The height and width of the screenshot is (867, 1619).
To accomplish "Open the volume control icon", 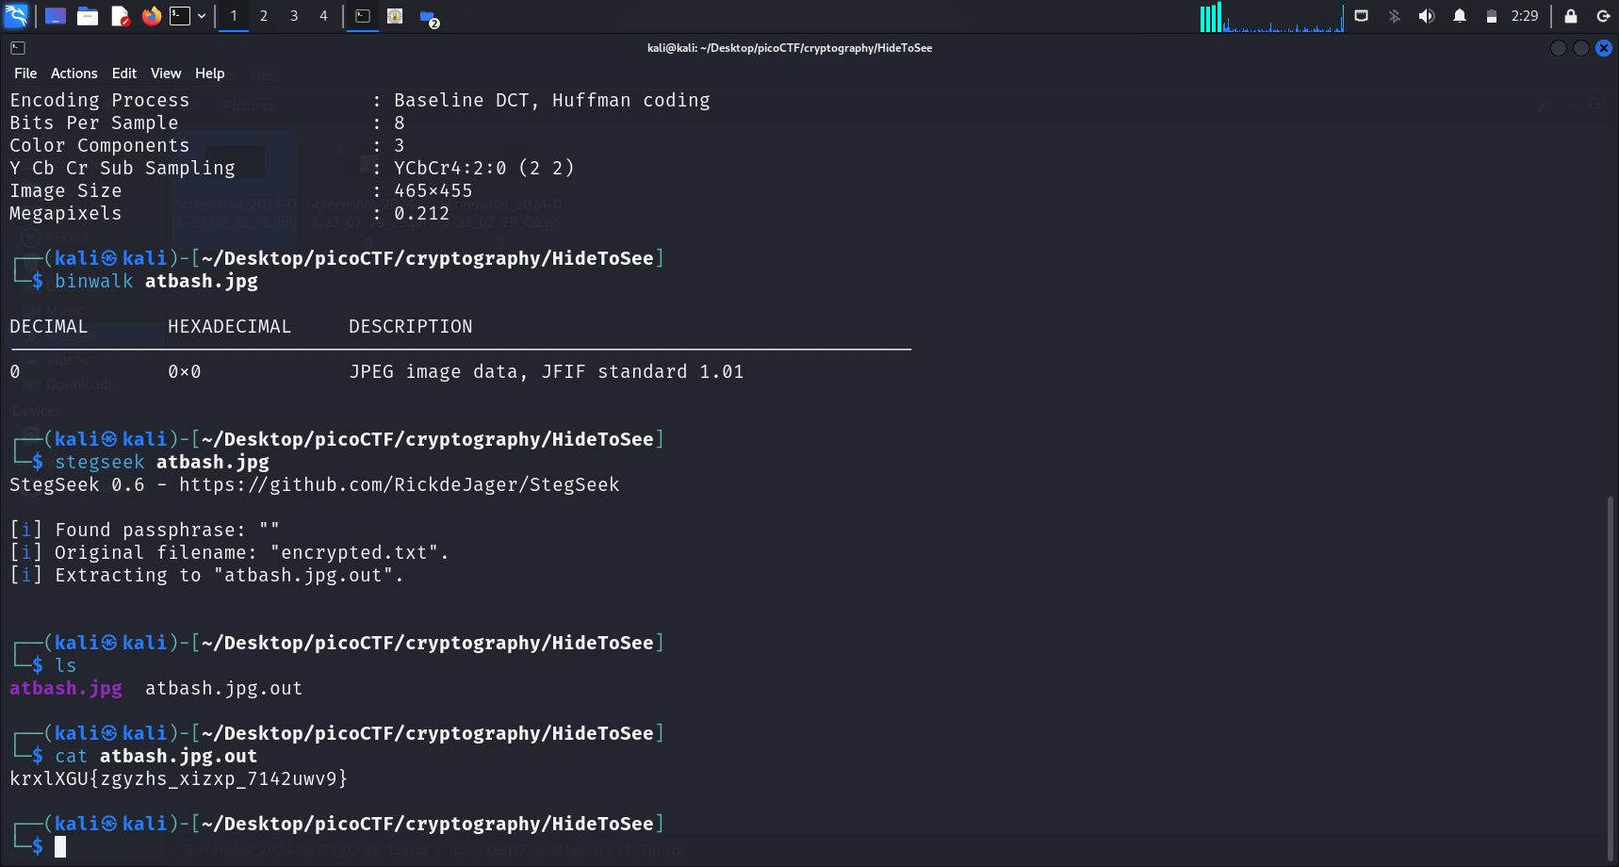I will tap(1427, 16).
